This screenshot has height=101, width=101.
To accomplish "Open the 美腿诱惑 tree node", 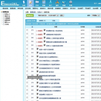I will point(7,20).
